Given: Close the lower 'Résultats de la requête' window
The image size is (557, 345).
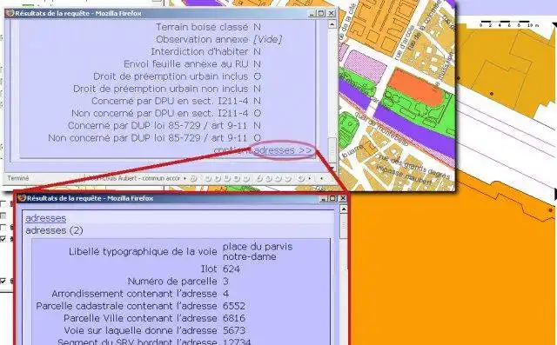Looking at the screenshot, I should 343,198.
